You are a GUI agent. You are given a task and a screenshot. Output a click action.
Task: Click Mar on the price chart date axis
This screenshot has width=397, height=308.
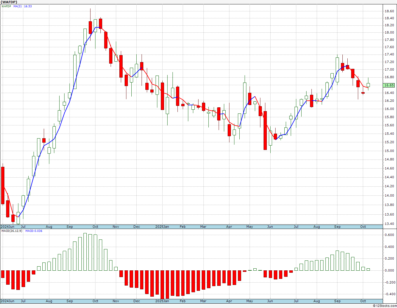coord(203,227)
